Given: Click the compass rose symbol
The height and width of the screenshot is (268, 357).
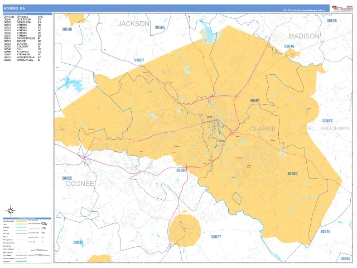Looking at the screenshot, I should pyautogui.click(x=11, y=211).
